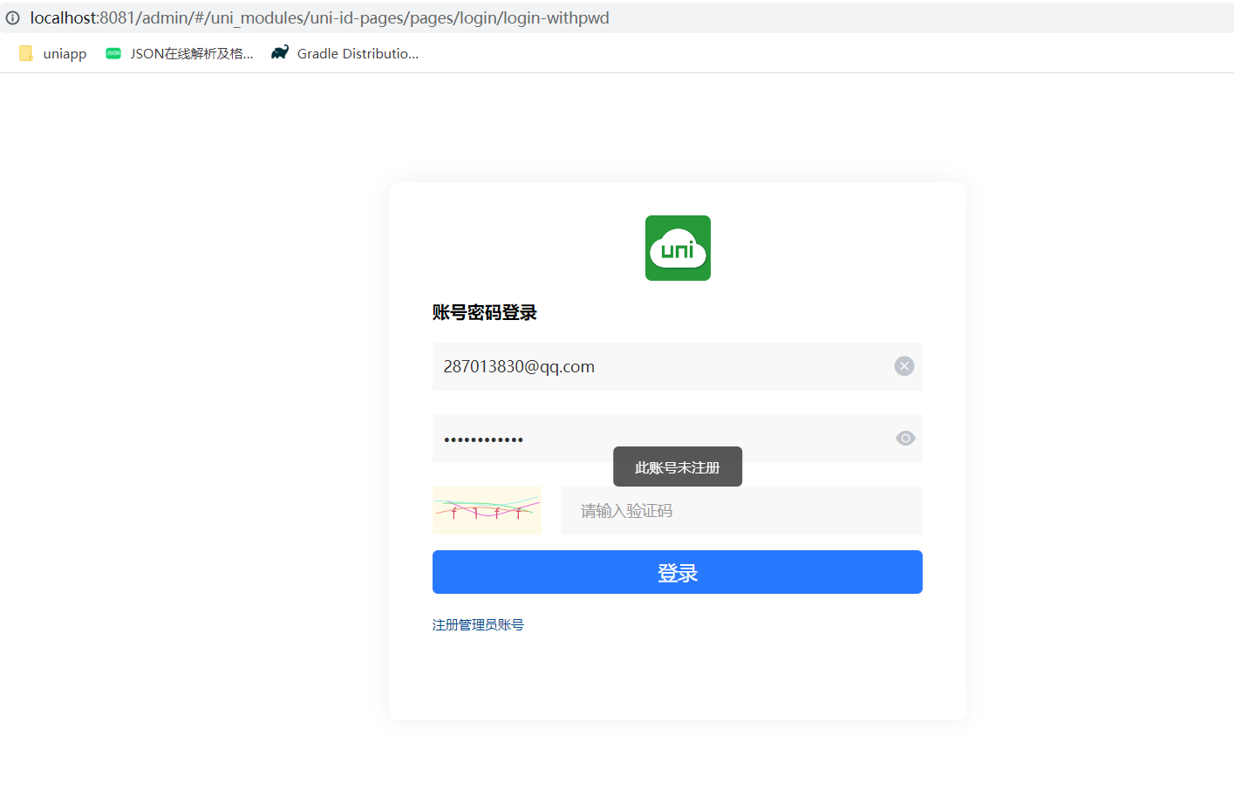1234x790 pixels.
Task: Select the localhost:8081 URL in address bar
Action: (x=319, y=18)
